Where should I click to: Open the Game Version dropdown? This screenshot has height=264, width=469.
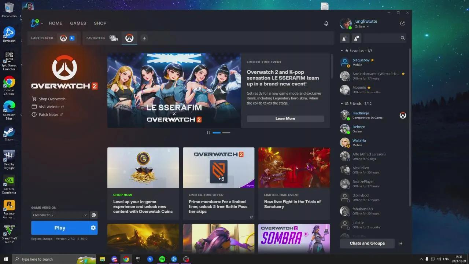click(60, 215)
